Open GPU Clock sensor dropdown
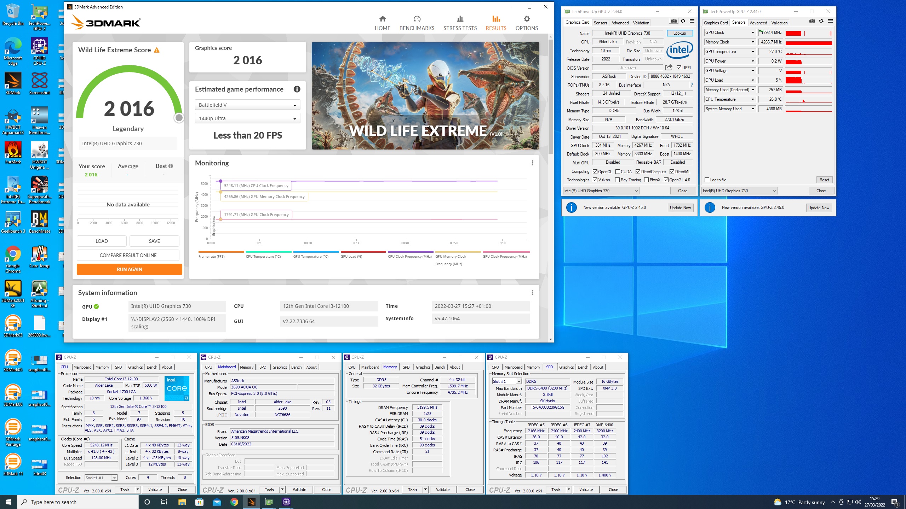 [x=753, y=33]
